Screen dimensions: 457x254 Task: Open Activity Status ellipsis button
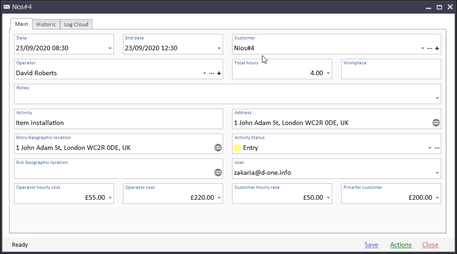(x=437, y=148)
